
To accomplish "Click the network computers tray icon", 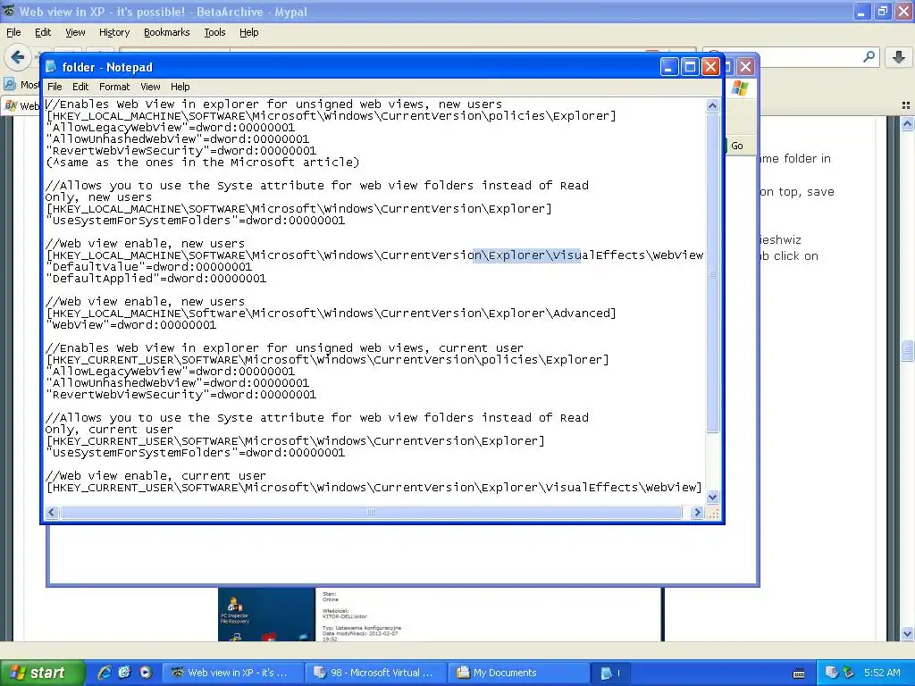I will [x=831, y=673].
